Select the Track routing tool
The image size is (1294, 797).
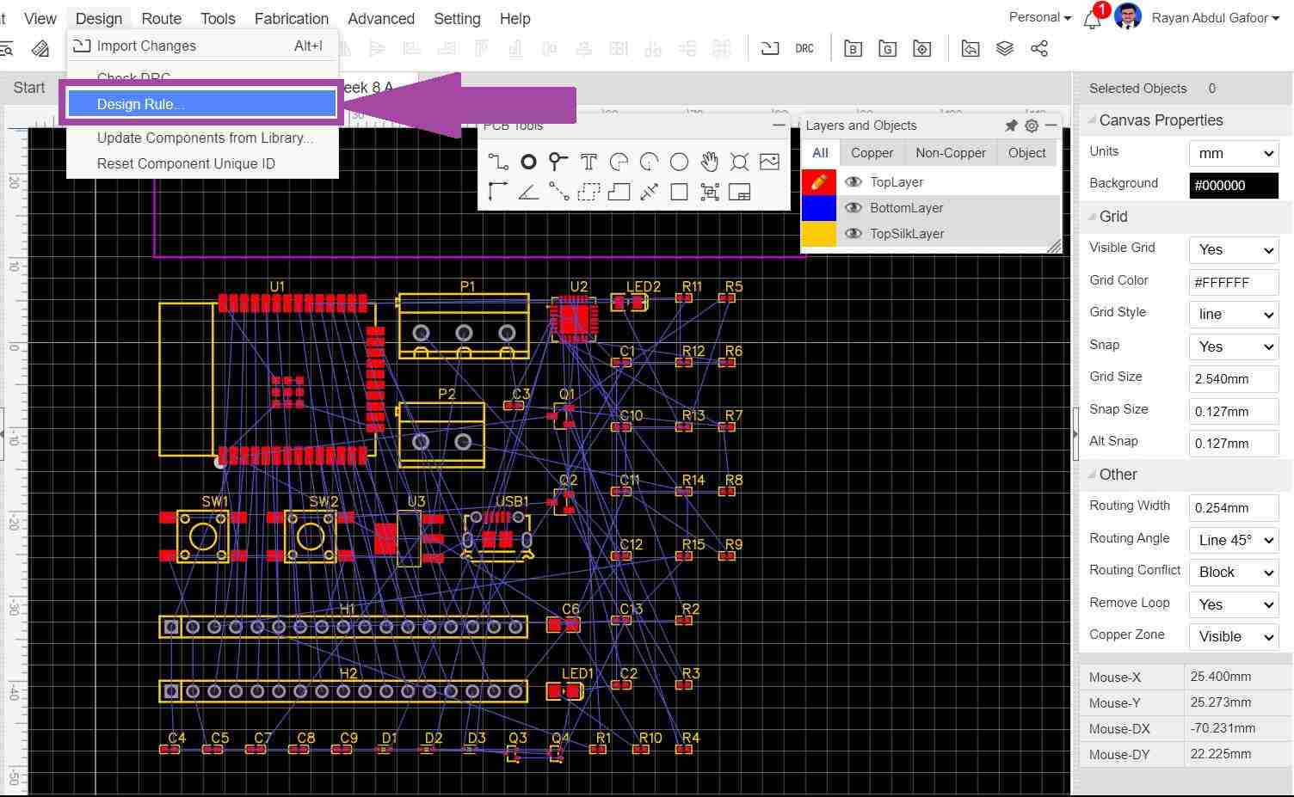[498, 162]
